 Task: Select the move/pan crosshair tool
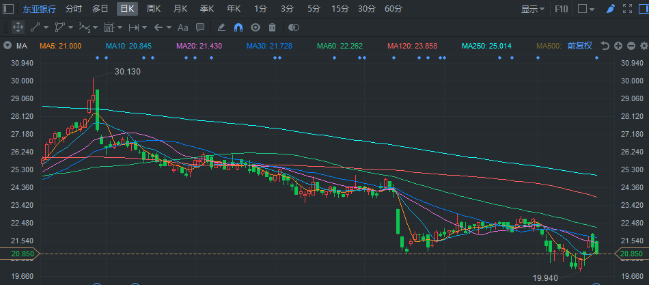click(x=18, y=27)
